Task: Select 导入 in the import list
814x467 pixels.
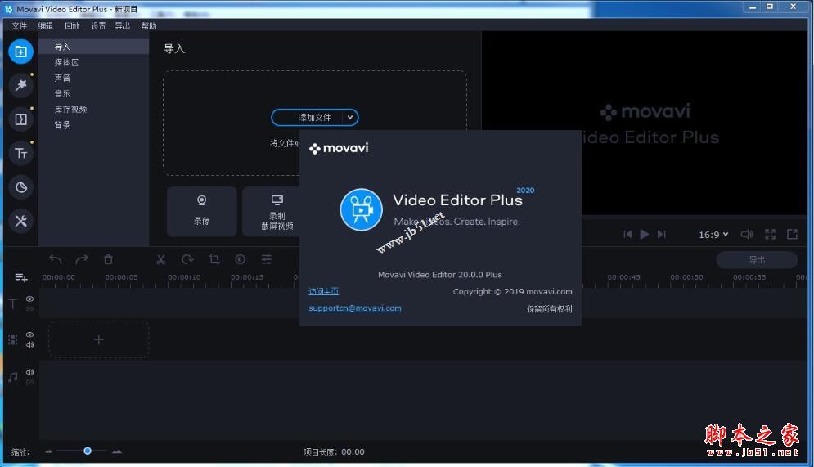Action: pos(94,46)
